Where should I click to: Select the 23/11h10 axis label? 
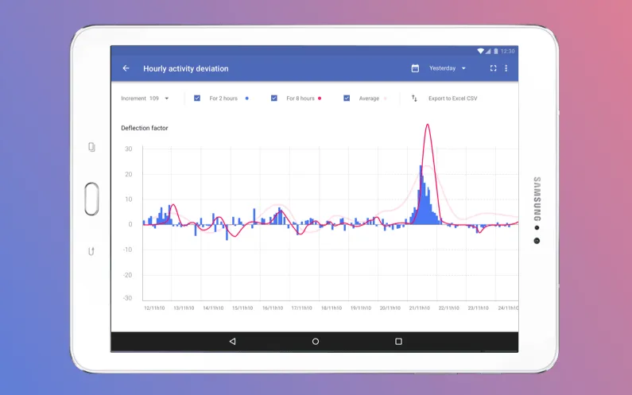click(x=478, y=308)
